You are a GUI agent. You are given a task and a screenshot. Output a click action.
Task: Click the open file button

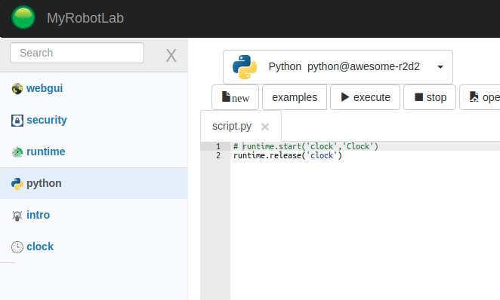[x=480, y=97]
